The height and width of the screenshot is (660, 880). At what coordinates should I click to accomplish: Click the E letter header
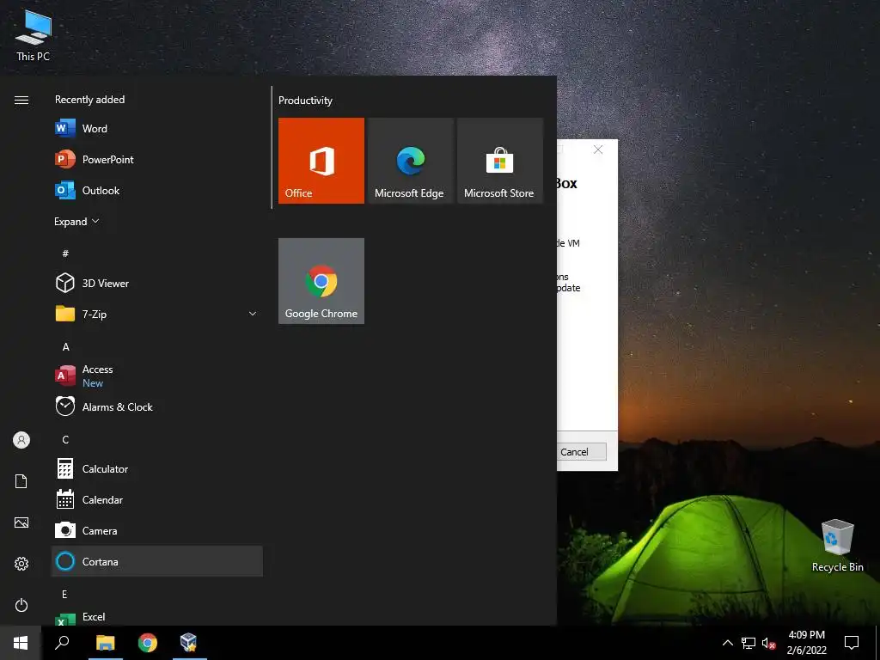[x=64, y=594]
